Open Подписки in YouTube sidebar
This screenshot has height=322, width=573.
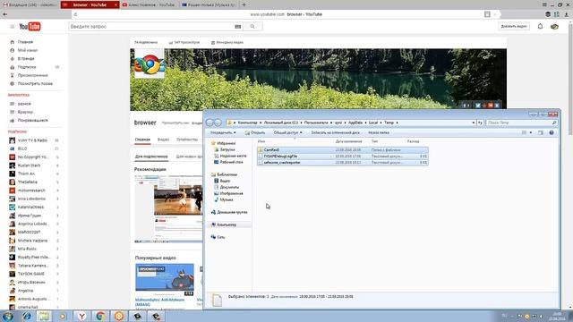tap(27, 67)
